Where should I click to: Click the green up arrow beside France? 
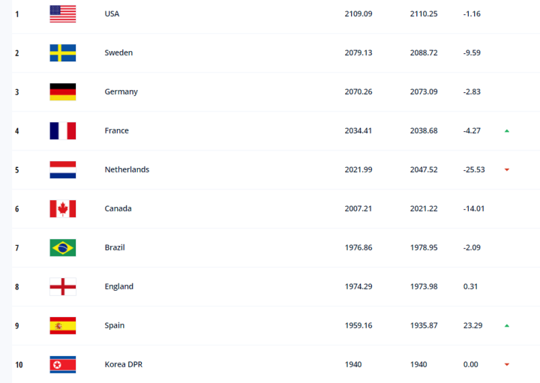(507, 131)
